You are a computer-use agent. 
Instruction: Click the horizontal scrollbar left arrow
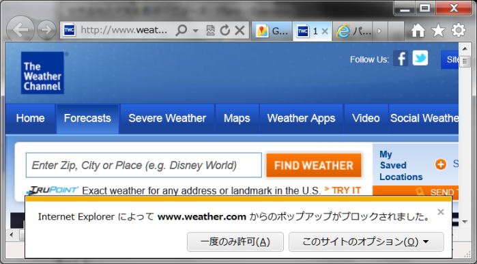point(12,235)
